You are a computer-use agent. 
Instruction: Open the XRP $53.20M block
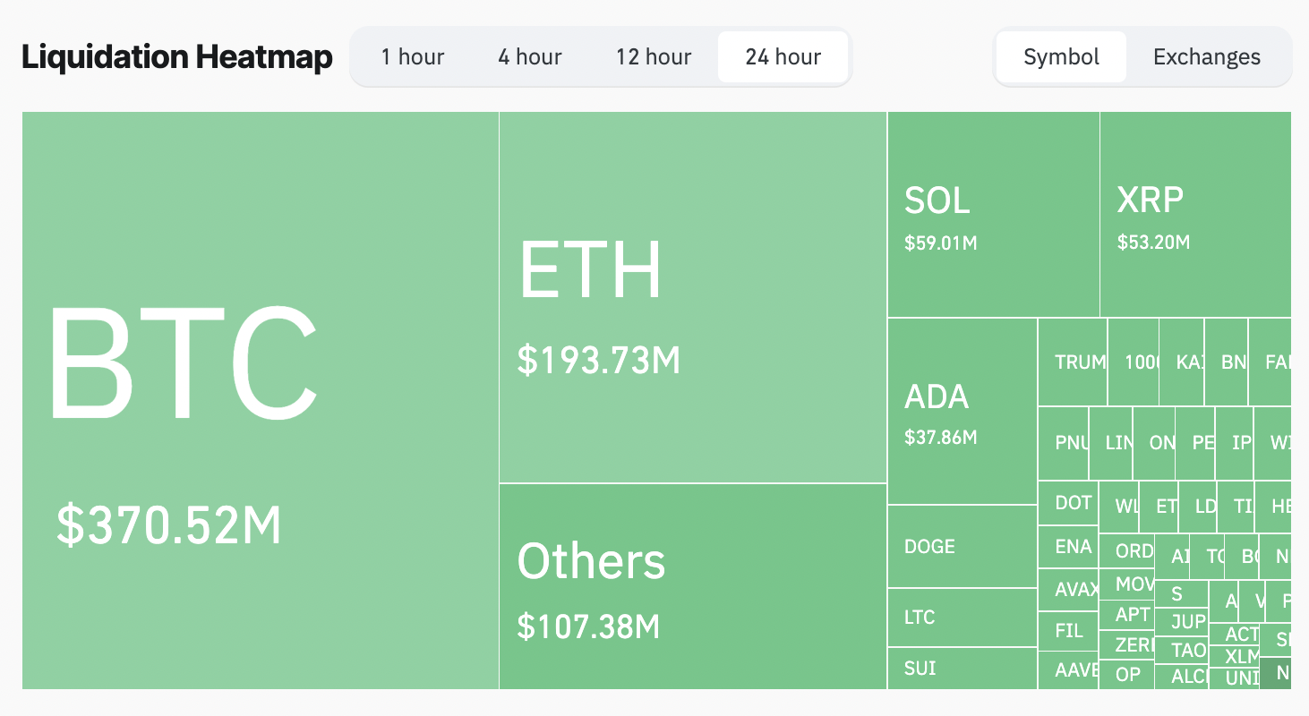[1195, 215]
